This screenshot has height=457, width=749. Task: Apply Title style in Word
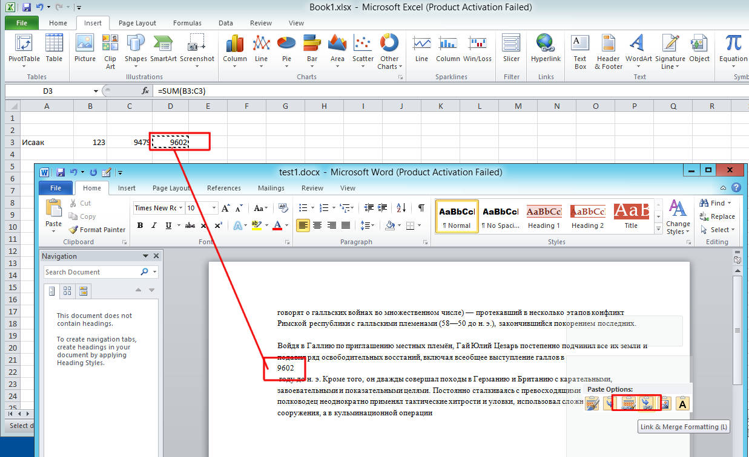click(631, 218)
